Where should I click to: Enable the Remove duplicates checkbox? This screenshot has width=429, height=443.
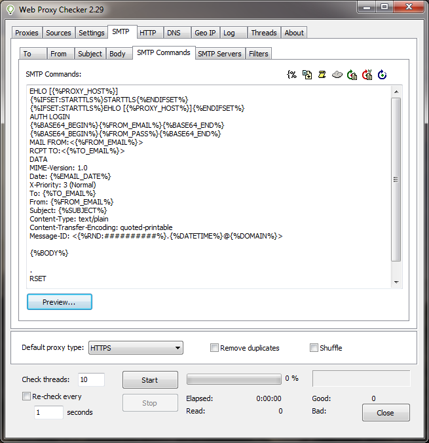click(214, 348)
